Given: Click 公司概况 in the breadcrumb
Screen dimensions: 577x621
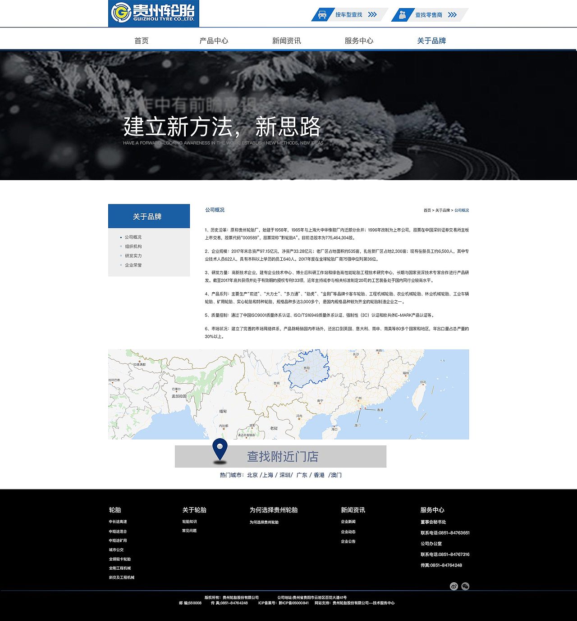Looking at the screenshot, I should tap(462, 210).
